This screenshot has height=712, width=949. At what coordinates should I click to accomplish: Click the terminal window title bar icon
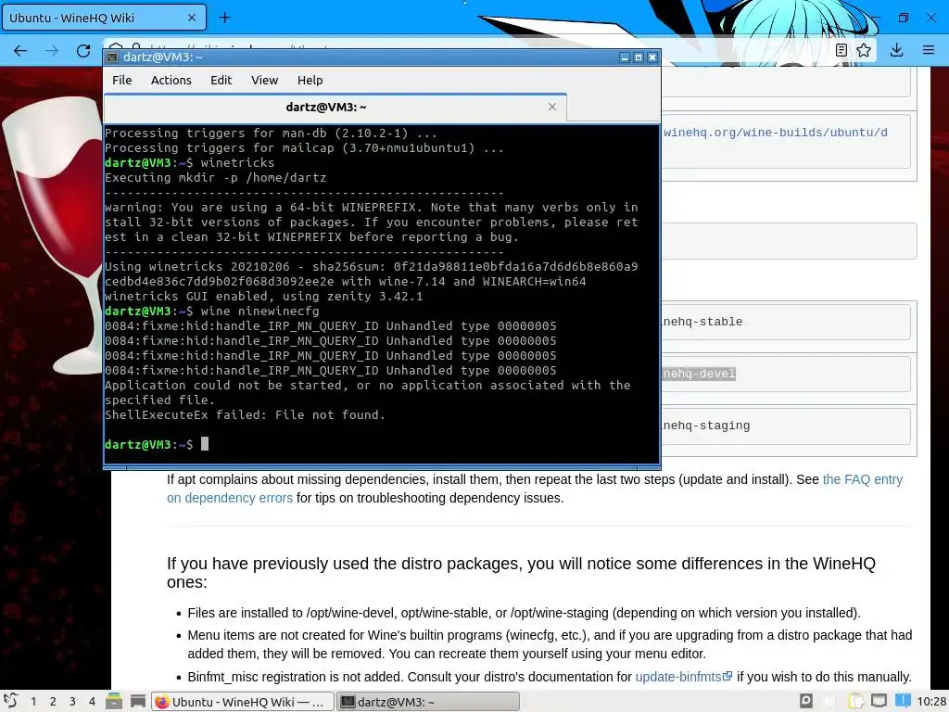(112, 57)
